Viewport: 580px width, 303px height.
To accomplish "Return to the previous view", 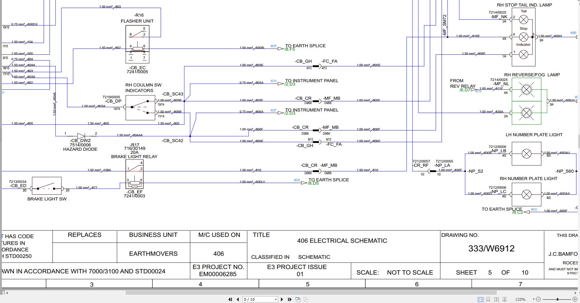I will tap(298, 299).
